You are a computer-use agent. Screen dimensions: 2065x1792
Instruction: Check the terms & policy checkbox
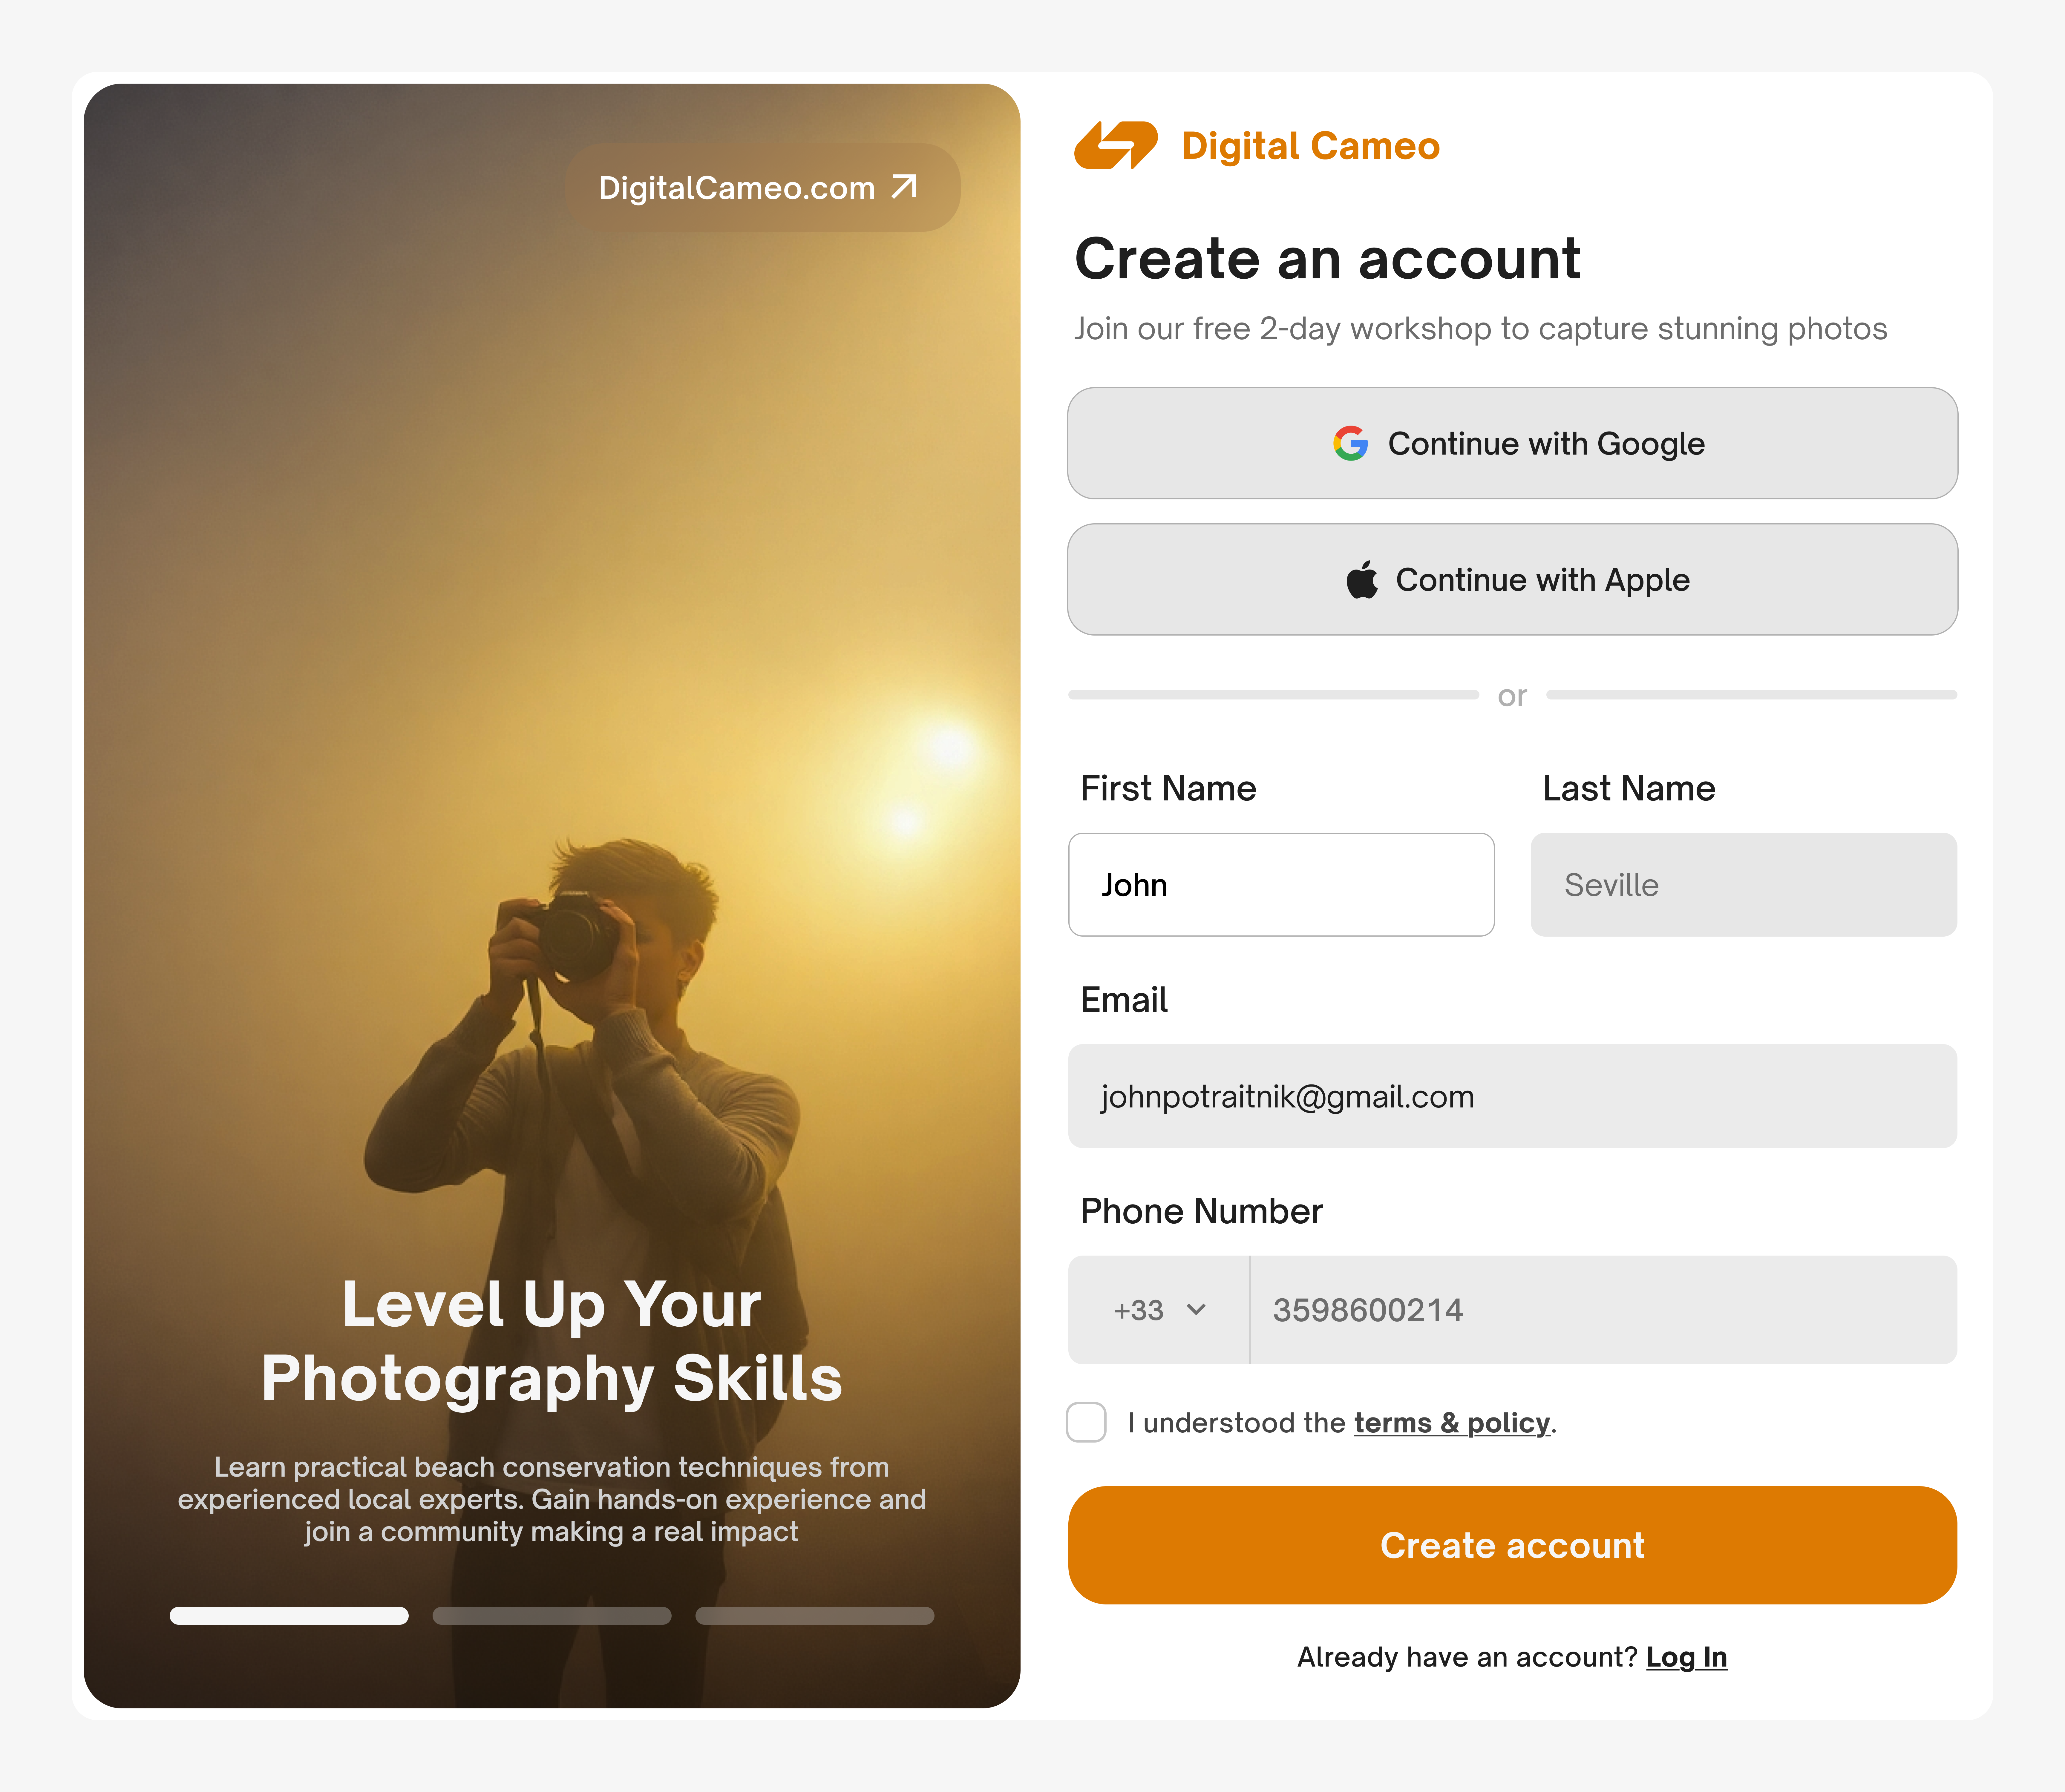point(1087,1422)
